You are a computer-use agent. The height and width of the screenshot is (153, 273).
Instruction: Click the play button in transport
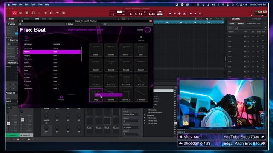[195, 14]
